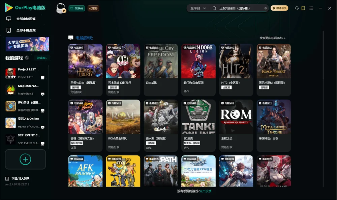Clear the search box text

click(266, 8)
